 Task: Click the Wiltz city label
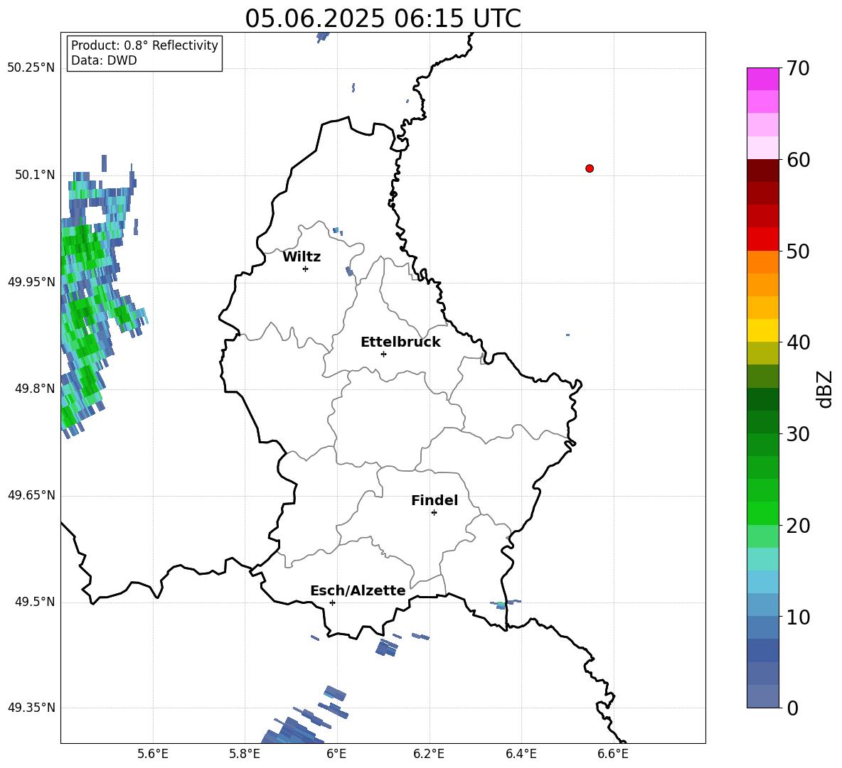coord(302,257)
